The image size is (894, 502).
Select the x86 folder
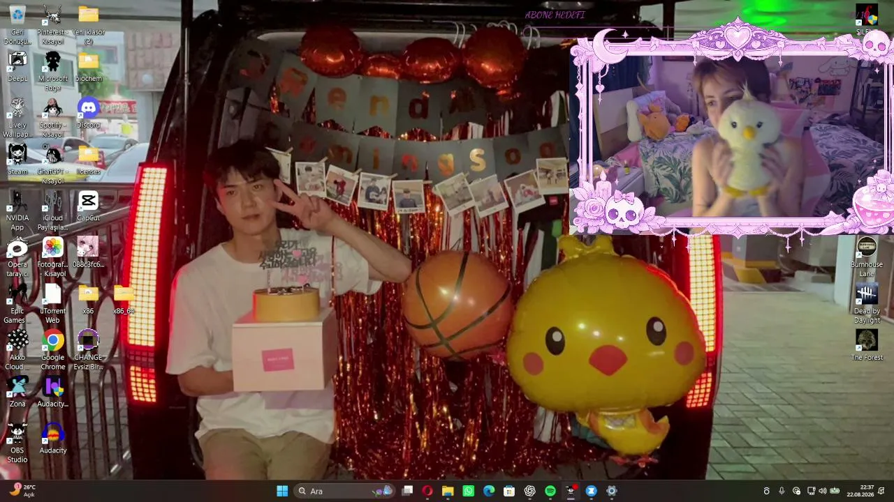click(88, 299)
